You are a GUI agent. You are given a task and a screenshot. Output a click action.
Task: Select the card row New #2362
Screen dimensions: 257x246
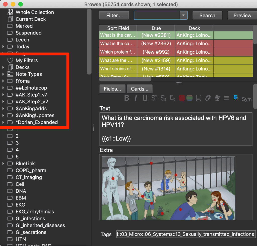tap(176, 44)
